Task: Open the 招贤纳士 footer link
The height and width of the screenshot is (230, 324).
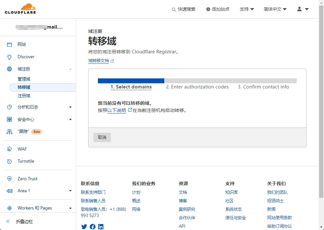Action: point(276,201)
